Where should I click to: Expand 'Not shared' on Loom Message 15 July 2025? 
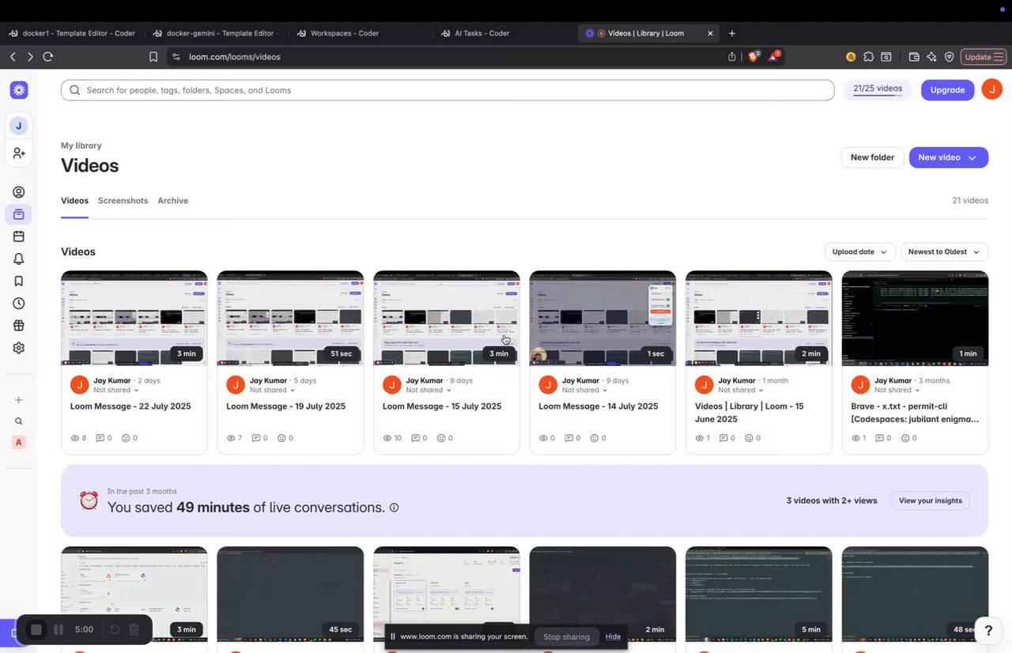click(x=429, y=390)
